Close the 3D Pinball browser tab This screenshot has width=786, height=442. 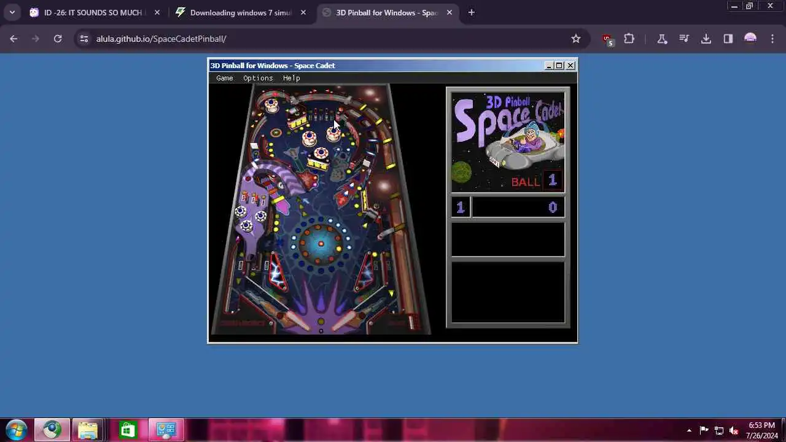449,12
